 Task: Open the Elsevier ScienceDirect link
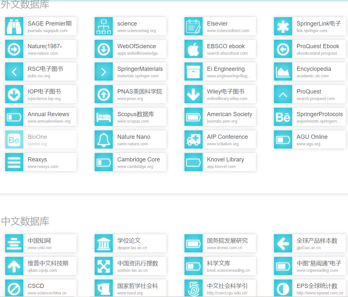[x=220, y=26]
